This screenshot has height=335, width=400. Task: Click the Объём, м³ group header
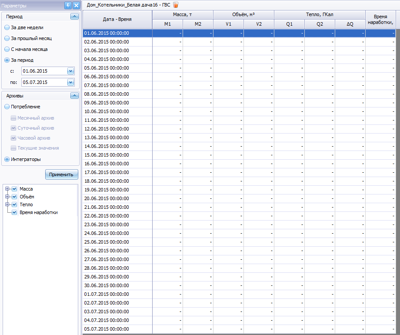[243, 15]
